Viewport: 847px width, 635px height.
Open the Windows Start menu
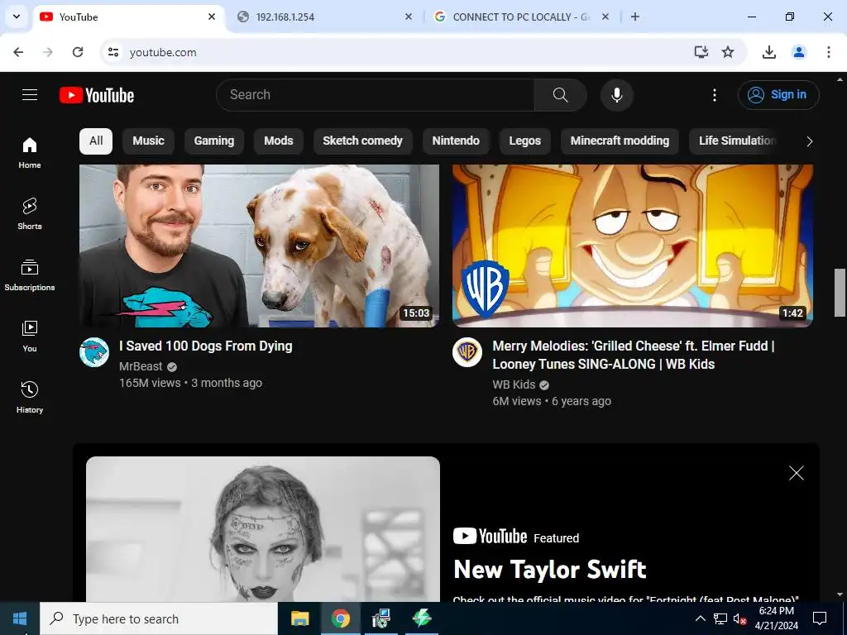[x=20, y=618]
